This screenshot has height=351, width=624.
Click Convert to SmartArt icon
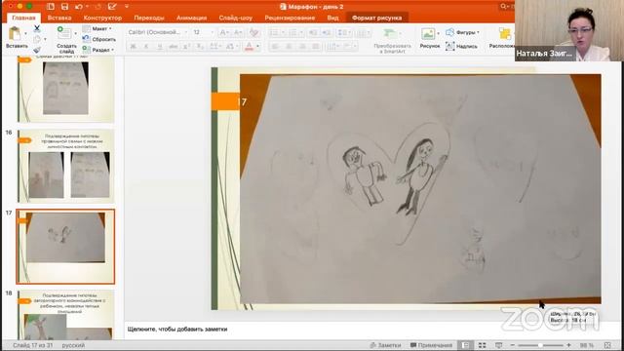[x=390, y=34]
